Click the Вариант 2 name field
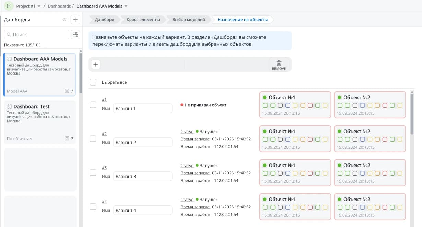This screenshot has width=422, height=227. pos(142,143)
